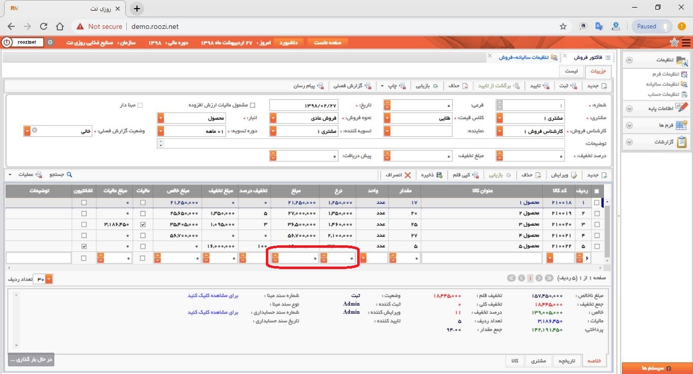
Task: Check the مالیات checkbox in محصول ۲ row
Action: click(143, 213)
